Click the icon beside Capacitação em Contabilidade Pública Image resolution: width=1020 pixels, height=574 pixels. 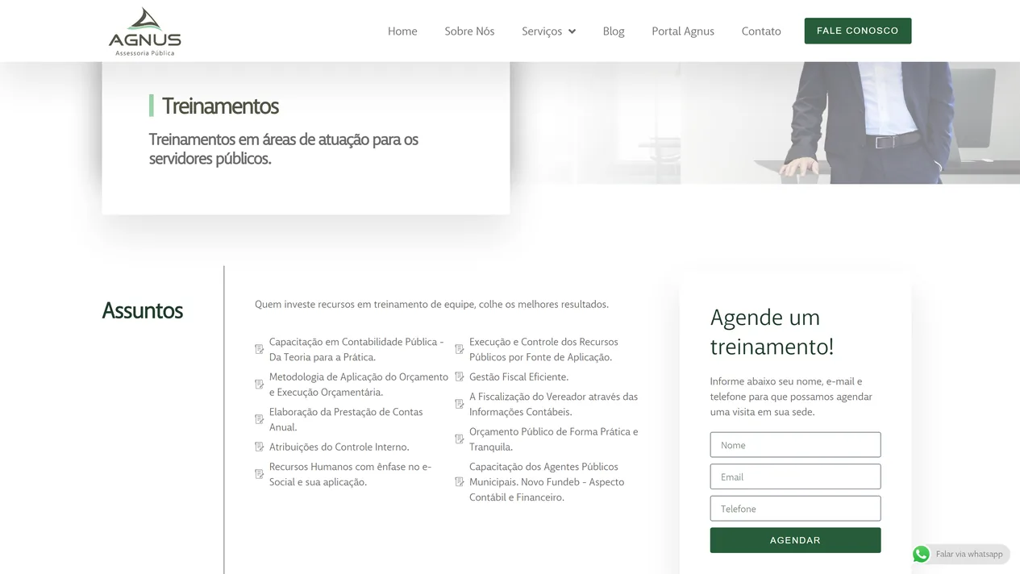260,349
